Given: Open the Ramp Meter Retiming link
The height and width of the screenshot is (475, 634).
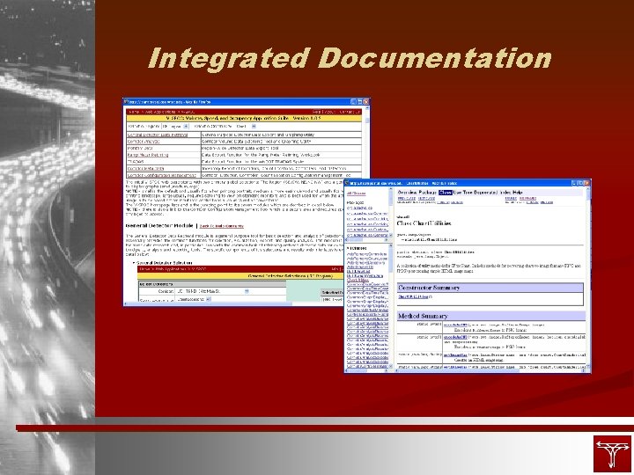Looking at the screenshot, I should pyautogui.click(x=148, y=155).
